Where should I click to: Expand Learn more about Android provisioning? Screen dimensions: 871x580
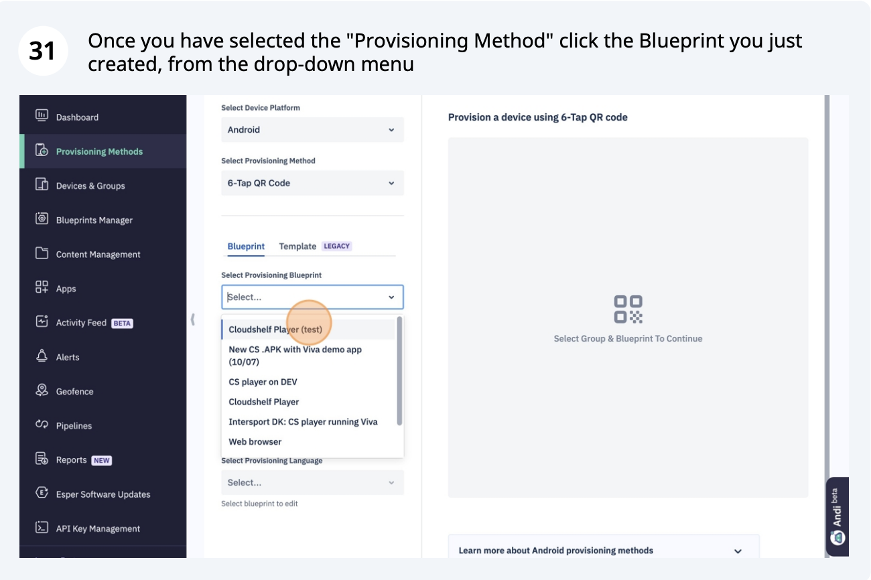click(x=603, y=550)
